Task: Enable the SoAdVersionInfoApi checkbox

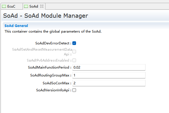Action: tap(74, 90)
